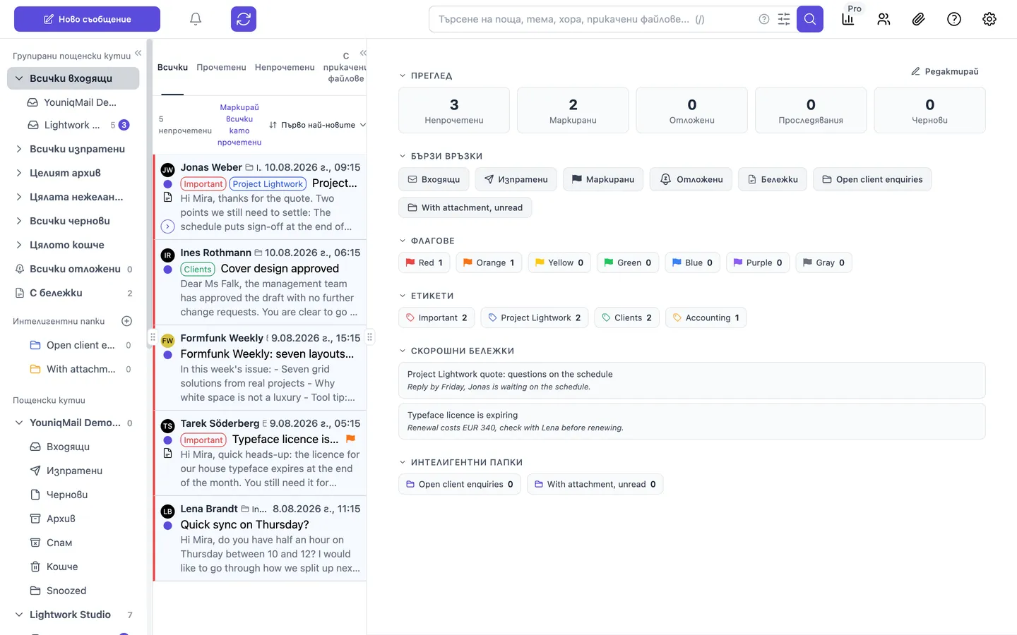Collapse message list with double chevron
Viewport: 1017px width, 635px height.
click(363, 53)
